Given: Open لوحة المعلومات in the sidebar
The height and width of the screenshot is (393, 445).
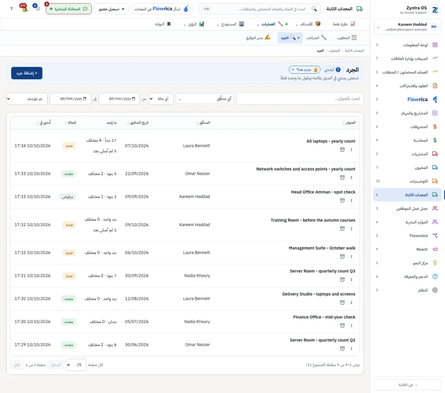Looking at the screenshot, I should pos(407,45).
